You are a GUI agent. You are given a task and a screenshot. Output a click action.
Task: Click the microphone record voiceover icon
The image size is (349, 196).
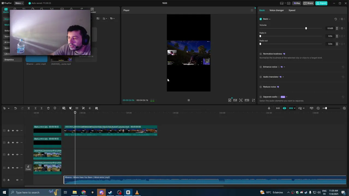pos(269,108)
